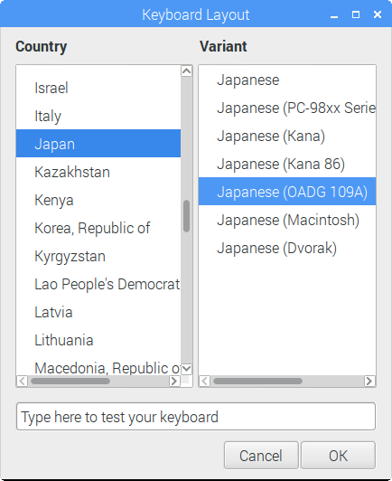
Task: Click Country list horizontal scroll-right arrow
Action: [x=174, y=381]
